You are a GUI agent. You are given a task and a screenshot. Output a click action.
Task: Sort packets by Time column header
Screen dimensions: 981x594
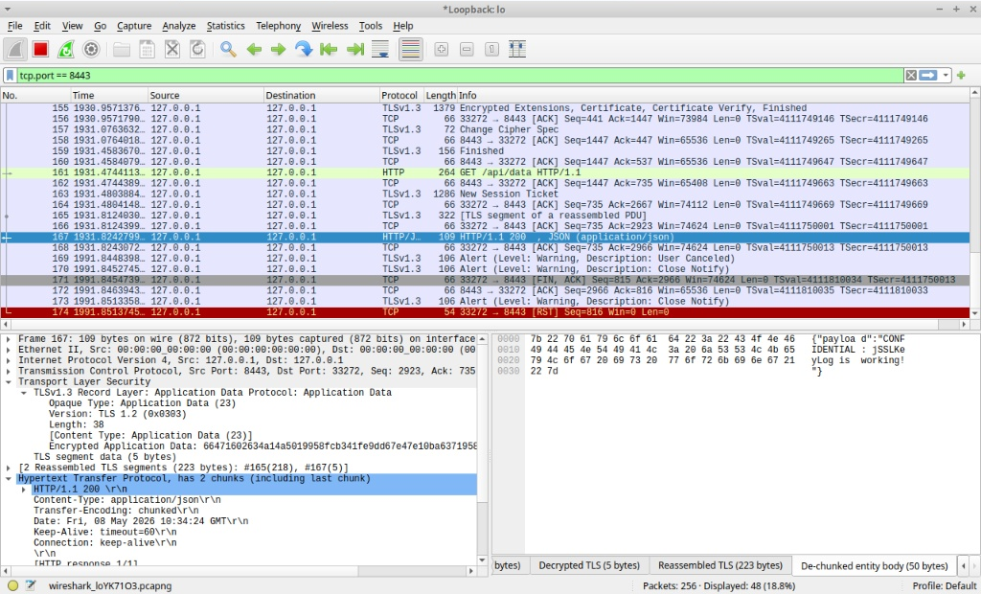pyautogui.click(x=109, y=95)
